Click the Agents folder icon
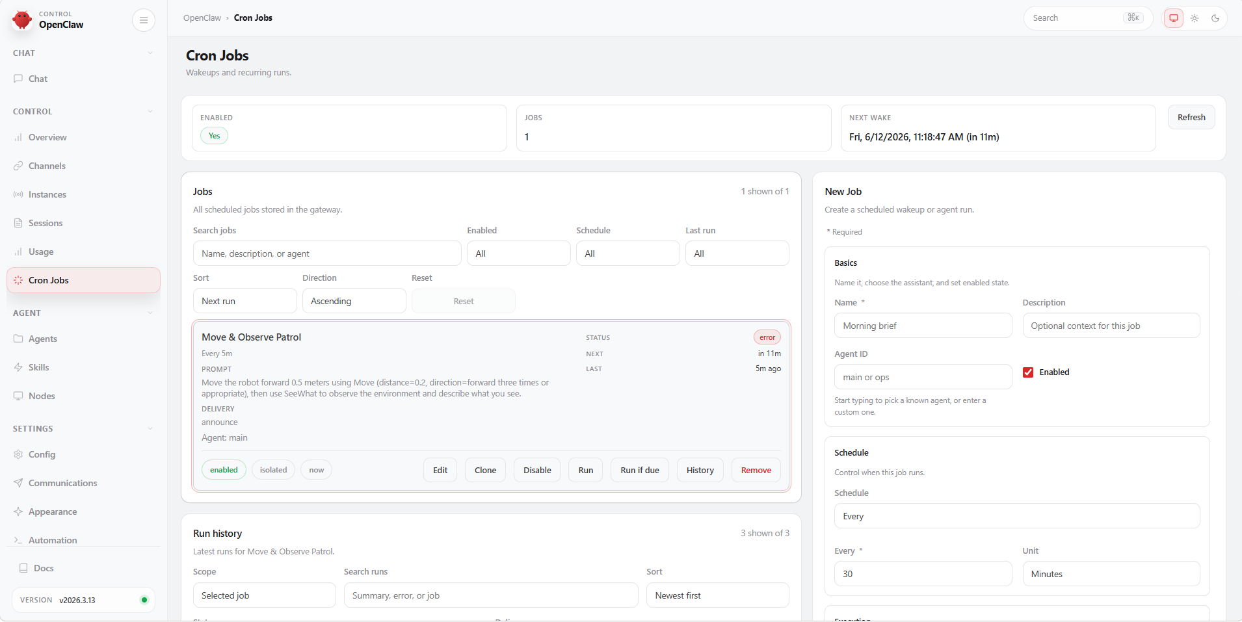1242x622 pixels. click(x=18, y=339)
